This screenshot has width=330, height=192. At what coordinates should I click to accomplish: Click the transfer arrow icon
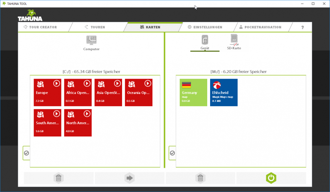point(129,178)
